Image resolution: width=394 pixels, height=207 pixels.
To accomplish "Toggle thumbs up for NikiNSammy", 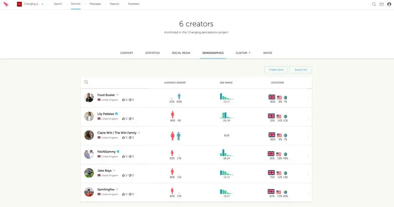I will click(x=124, y=156).
